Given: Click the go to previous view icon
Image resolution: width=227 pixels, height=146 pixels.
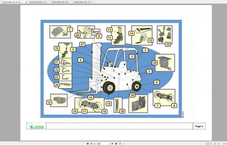Looking at the screenshot, I should pyautogui.click(x=120, y=144).
